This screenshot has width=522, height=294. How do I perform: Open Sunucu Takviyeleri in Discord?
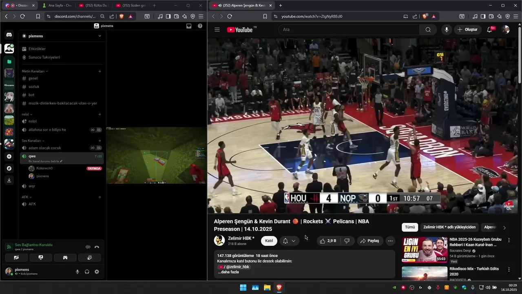point(62,57)
